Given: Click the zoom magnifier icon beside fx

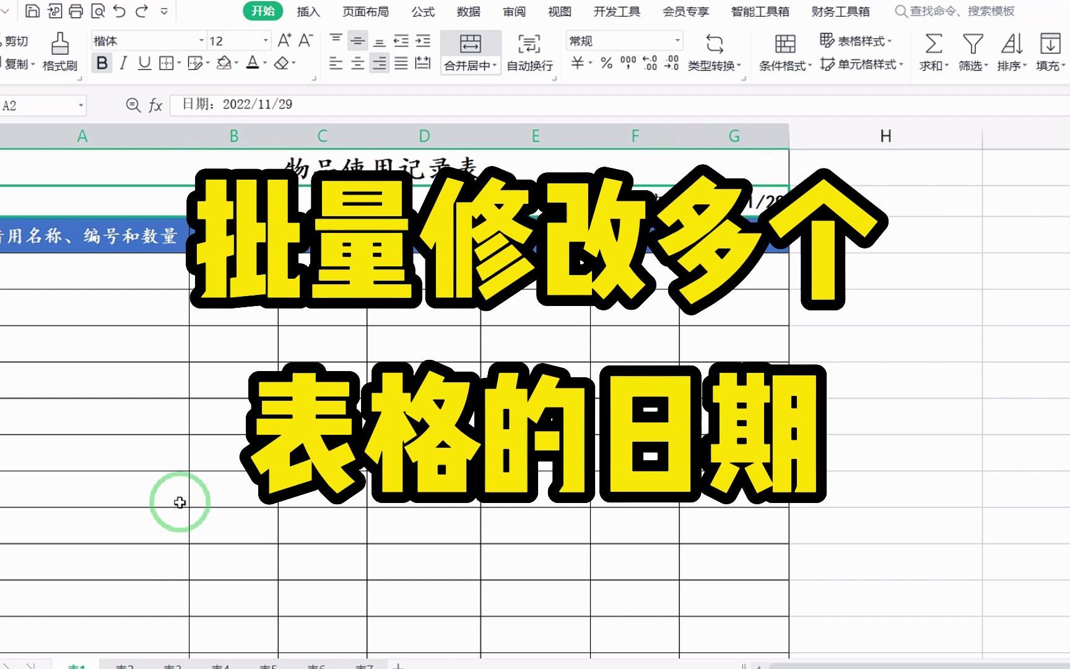Looking at the screenshot, I should pyautogui.click(x=133, y=105).
